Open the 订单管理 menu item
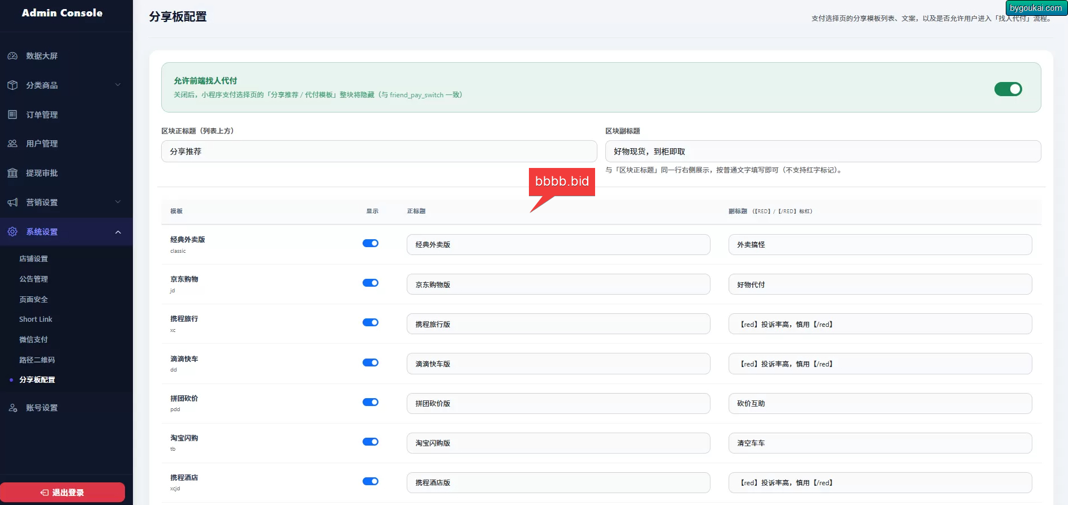Viewport: 1068px width, 505px height. [66, 115]
